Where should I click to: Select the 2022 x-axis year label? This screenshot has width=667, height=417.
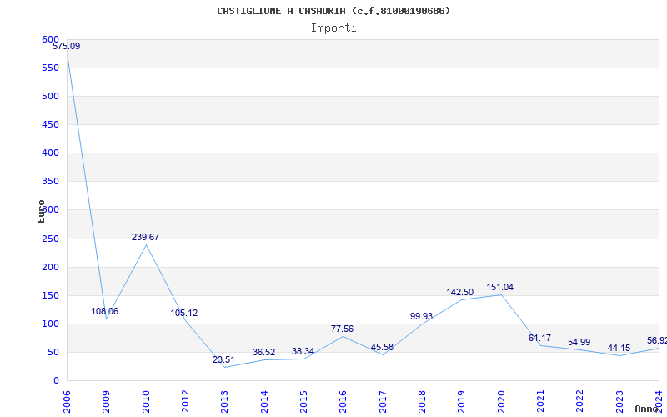[x=579, y=402]
